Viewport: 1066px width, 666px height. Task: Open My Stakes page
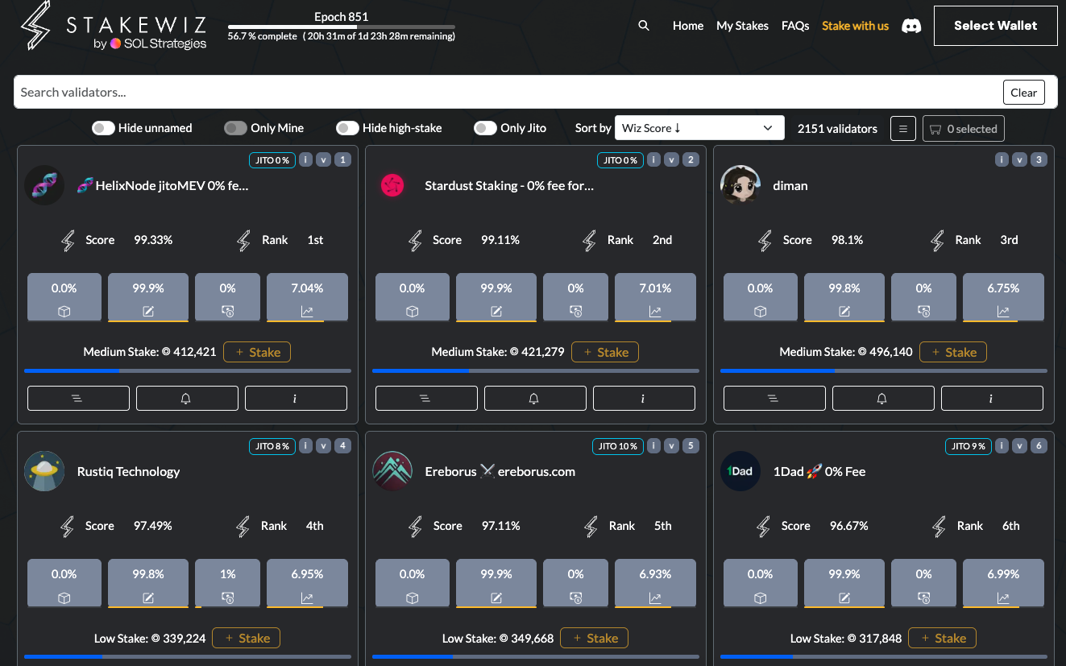click(743, 26)
